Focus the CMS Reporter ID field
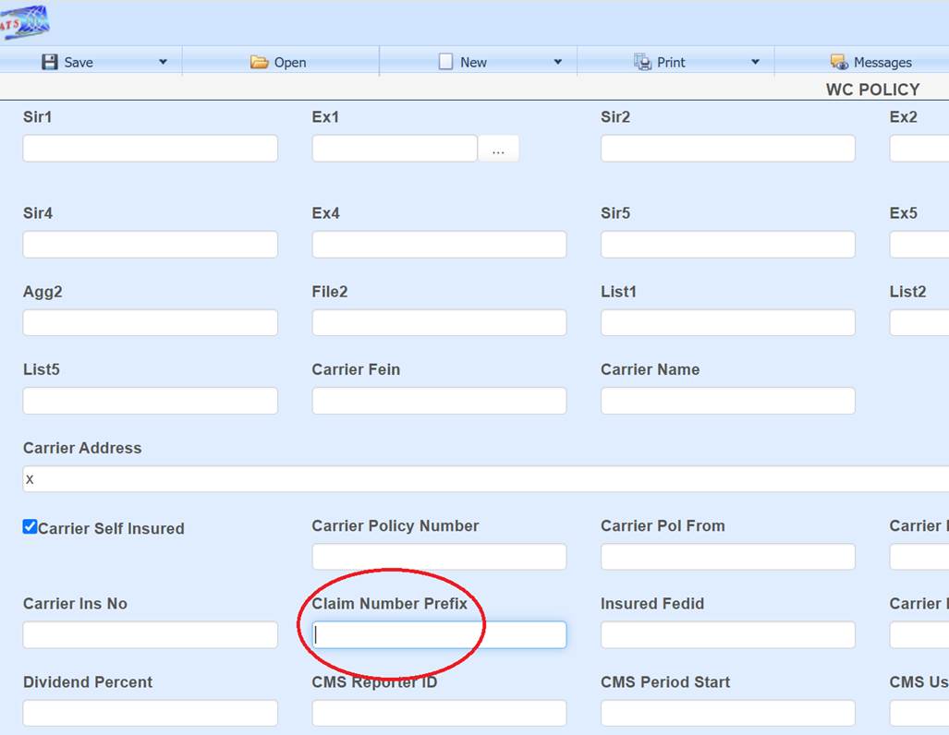Image resolution: width=949 pixels, height=735 pixels. pos(439,713)
